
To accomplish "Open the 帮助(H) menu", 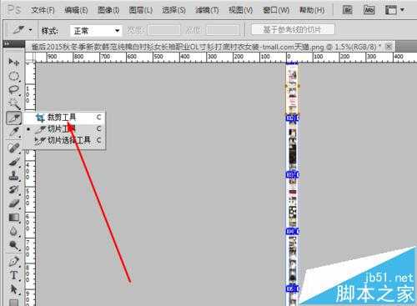I will (312, 10).
